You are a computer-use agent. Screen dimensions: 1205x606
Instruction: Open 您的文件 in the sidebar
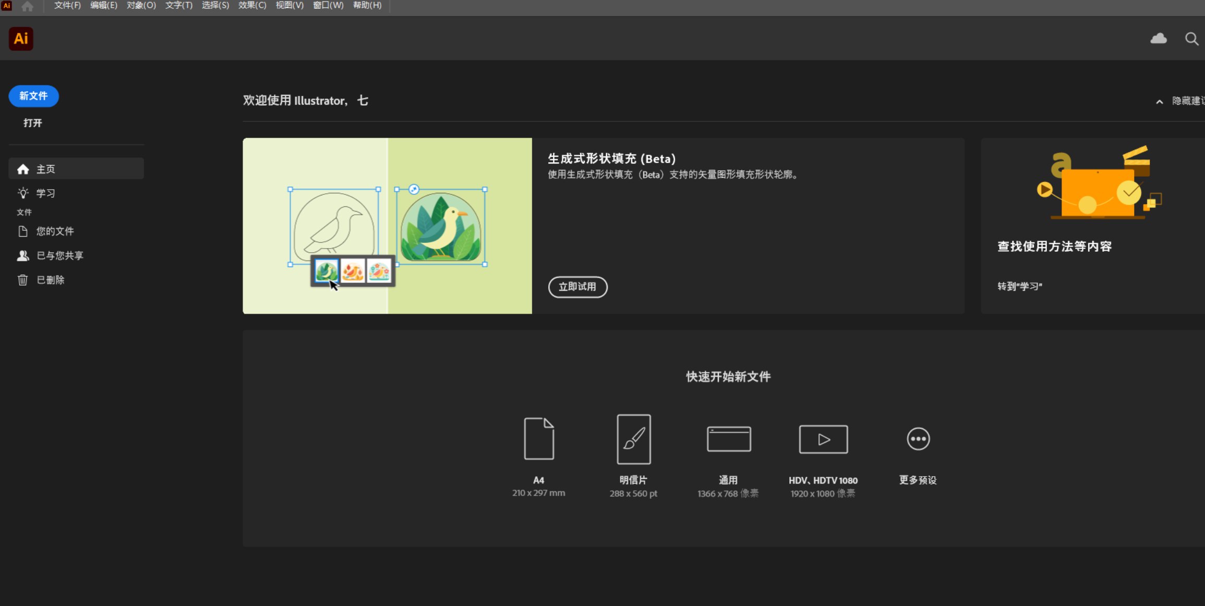pyautogui.click(x=76, y=231)
